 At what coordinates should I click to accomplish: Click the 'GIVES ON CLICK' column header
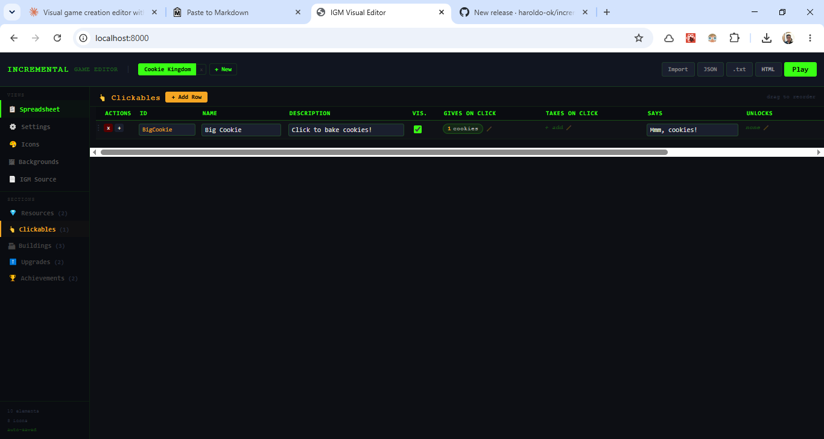point(470,113)
